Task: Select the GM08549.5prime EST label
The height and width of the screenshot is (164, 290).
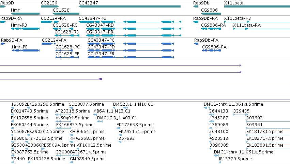Action: point(88,159)
